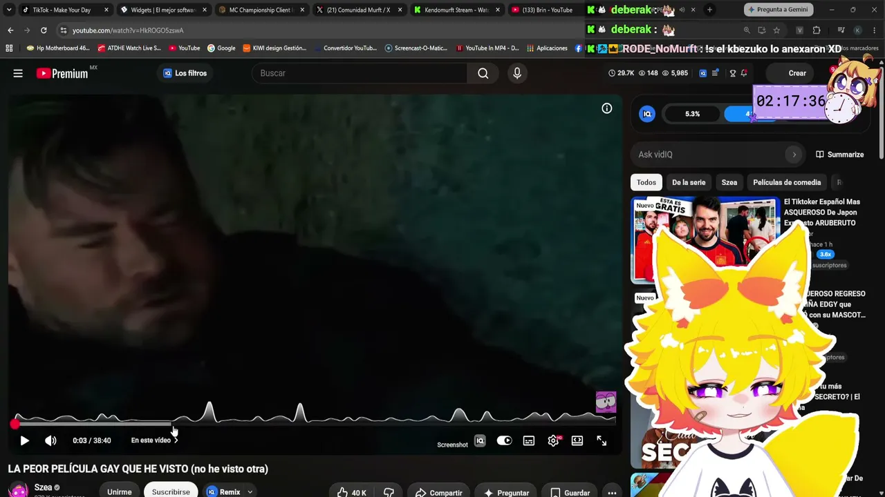Open the Hp Motherboard bookmark
Image resolution: width=885 pixels, height=497 pixels.
58,48
